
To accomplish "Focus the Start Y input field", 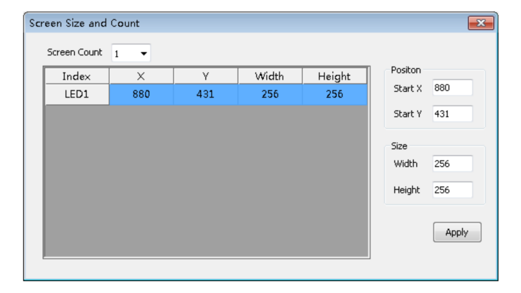I will pos(452,113).
